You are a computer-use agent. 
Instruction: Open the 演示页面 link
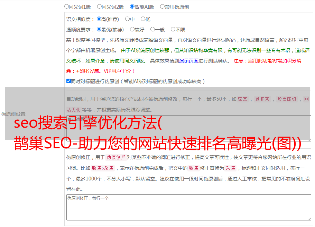(x=189, y=61)
